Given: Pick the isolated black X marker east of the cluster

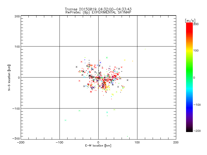Looking at the screenshot, I should [x=128, y=80].
